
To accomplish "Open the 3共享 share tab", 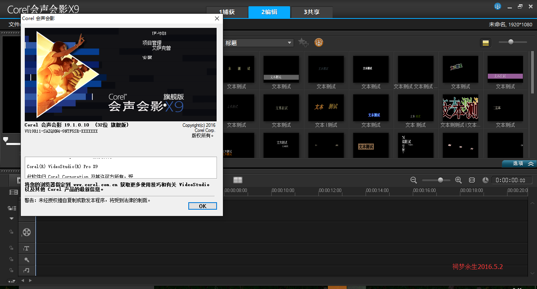I will 312,12.
